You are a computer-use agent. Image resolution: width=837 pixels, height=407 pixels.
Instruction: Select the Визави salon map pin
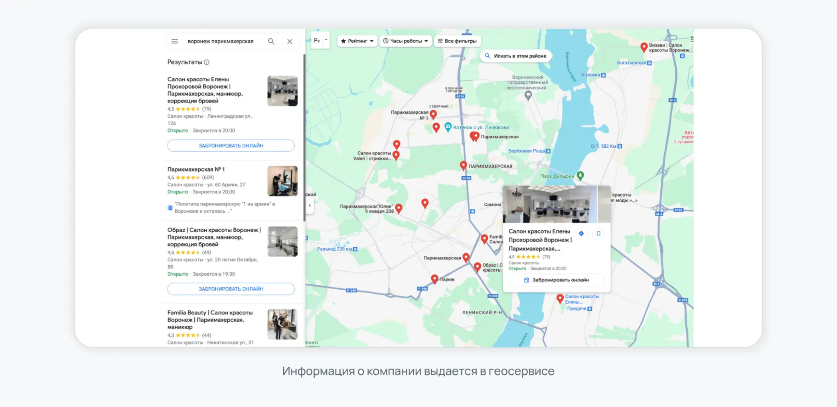(644, 47)
